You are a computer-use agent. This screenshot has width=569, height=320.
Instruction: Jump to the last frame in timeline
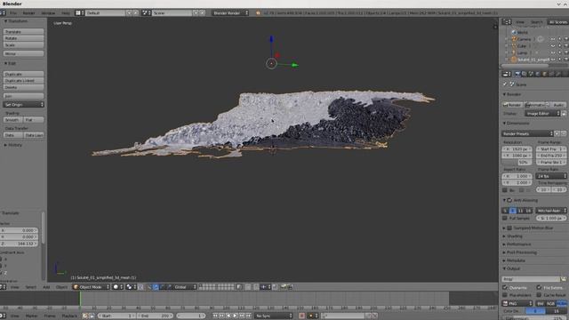point(249,316)
